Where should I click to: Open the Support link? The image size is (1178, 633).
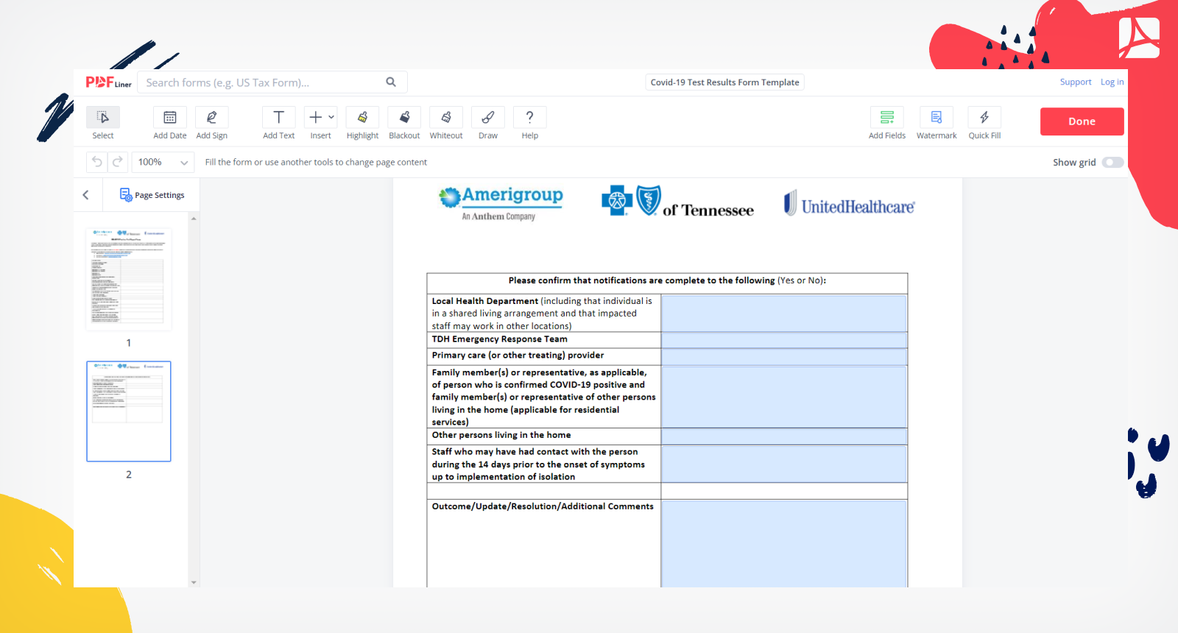[x=1075, y=82]
